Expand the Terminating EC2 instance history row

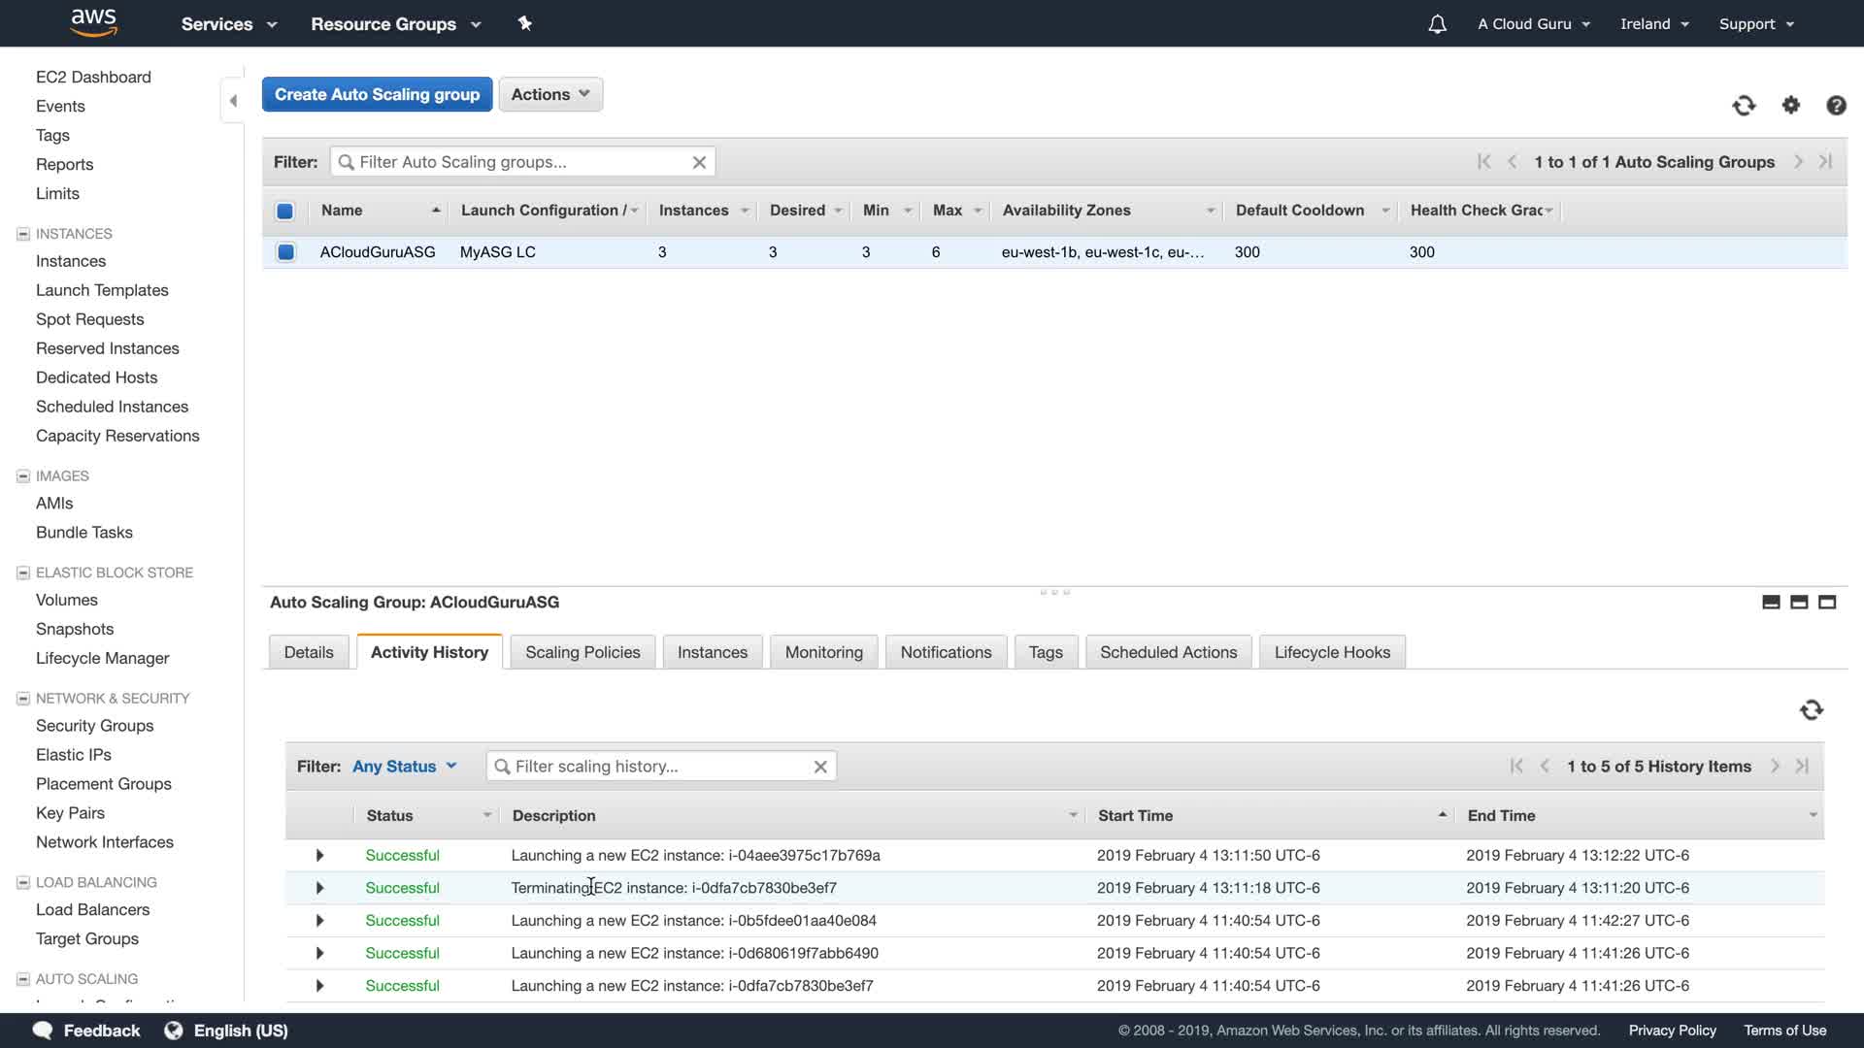click(x=319, y=888)
